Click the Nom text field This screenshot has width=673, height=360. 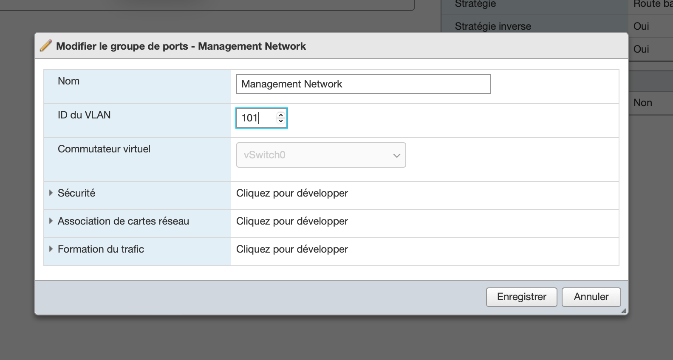click(364, 84)
